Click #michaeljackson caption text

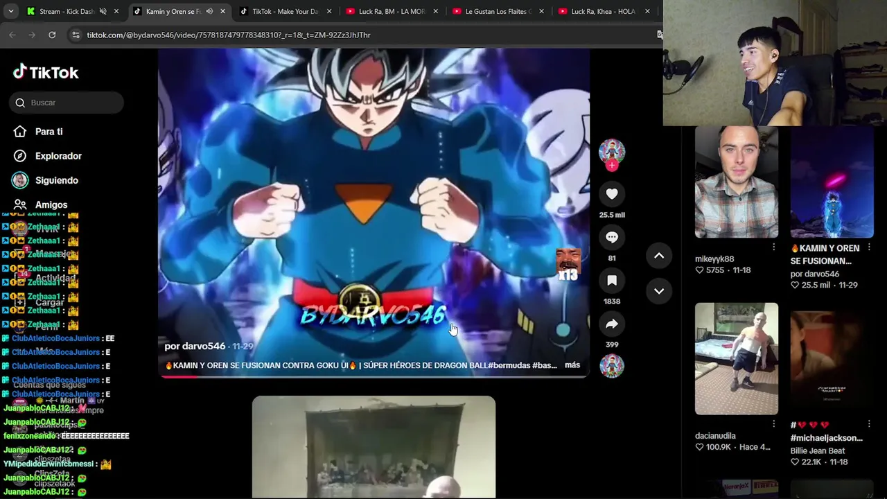click(x=826, y=438)
